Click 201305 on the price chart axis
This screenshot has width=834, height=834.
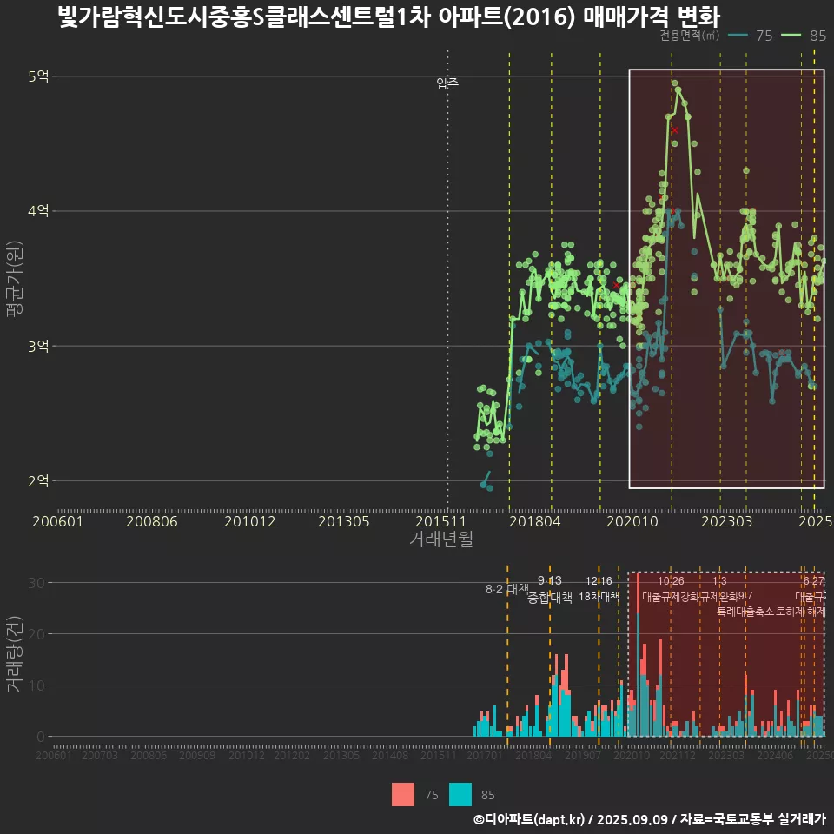344,521
